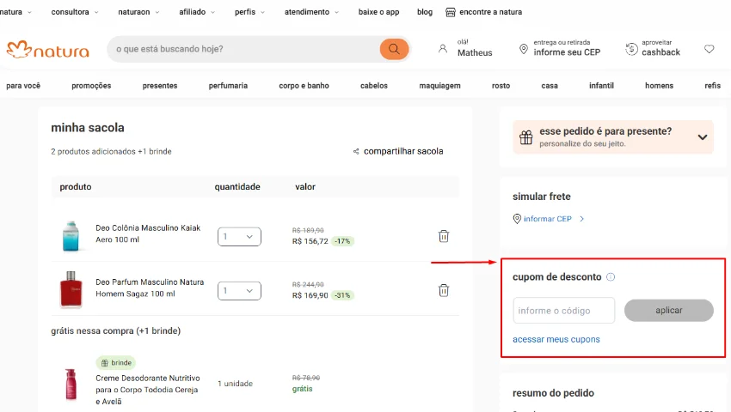Open the cabelos category
The width and height of the screenshot is (731, 412).
(374, 86)
